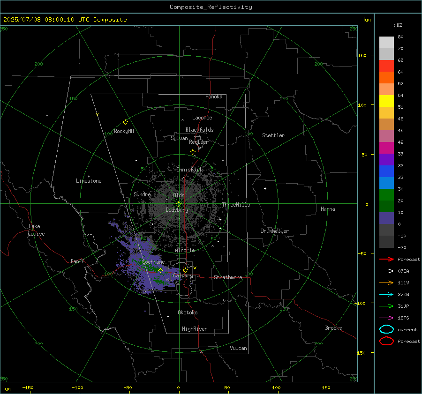Click the RedDeer label

[199, 142]
